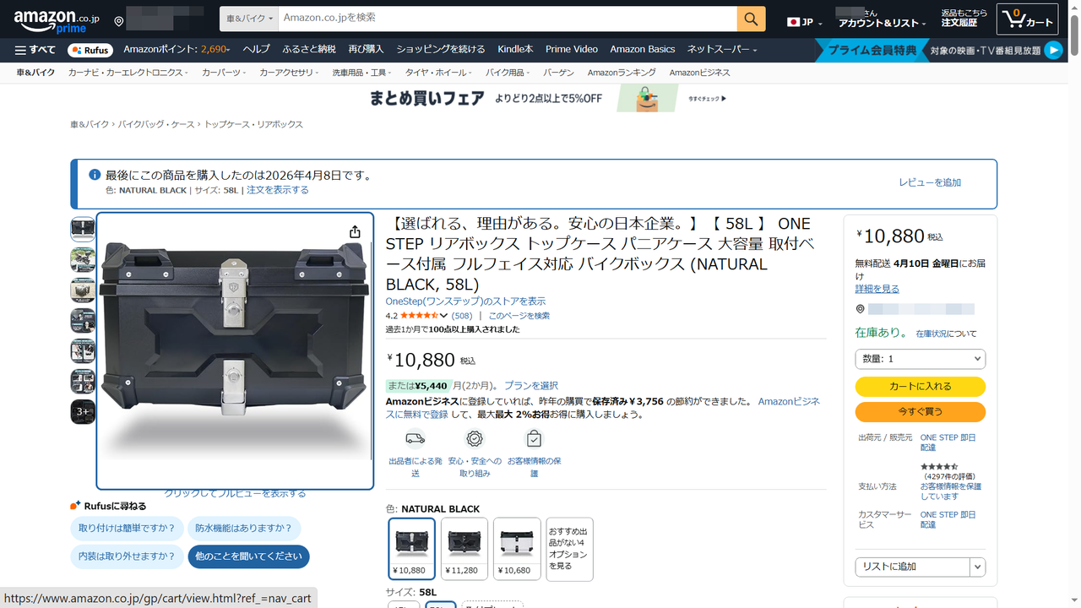Click the 今すぐ買う buy now button
Viewport: 1081px width, 608px height.
click(x=921, y=411)
